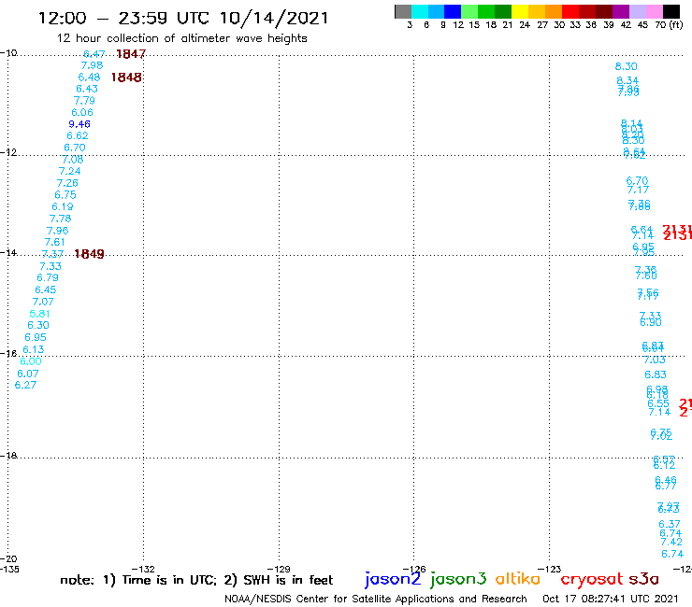
Task: Click the -18 latitude axis label
Action: pos(8,456)
